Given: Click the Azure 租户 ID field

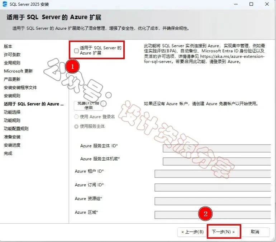Looking at the screenshot, I should pos(213,174).
